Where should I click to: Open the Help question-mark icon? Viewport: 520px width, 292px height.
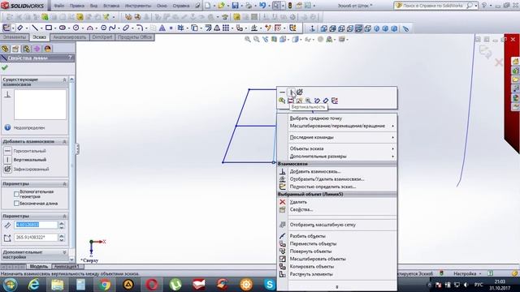[x=484, y=6]
